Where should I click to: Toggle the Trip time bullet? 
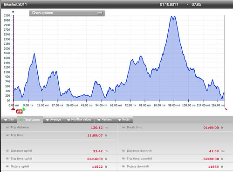[x=7, y=135]
